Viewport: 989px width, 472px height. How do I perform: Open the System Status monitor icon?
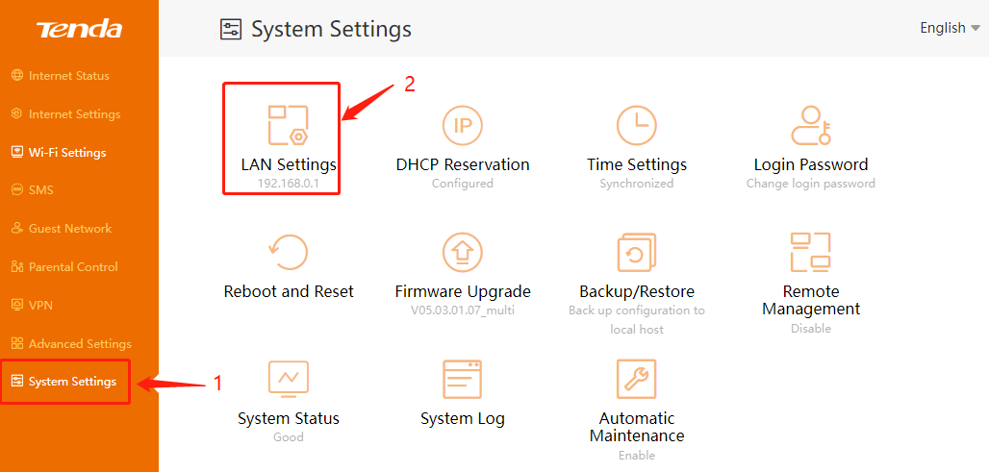289,380
